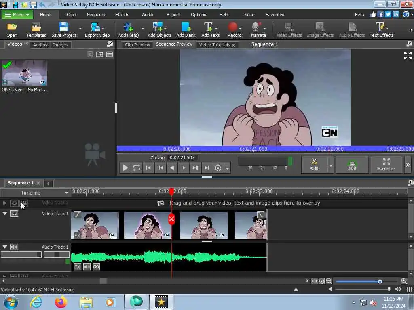
Task: Open the Clips ribbon tab
Action: [x=71, y=15]
